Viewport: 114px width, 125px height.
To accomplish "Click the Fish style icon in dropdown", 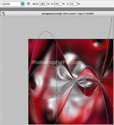I will point(4,4).
